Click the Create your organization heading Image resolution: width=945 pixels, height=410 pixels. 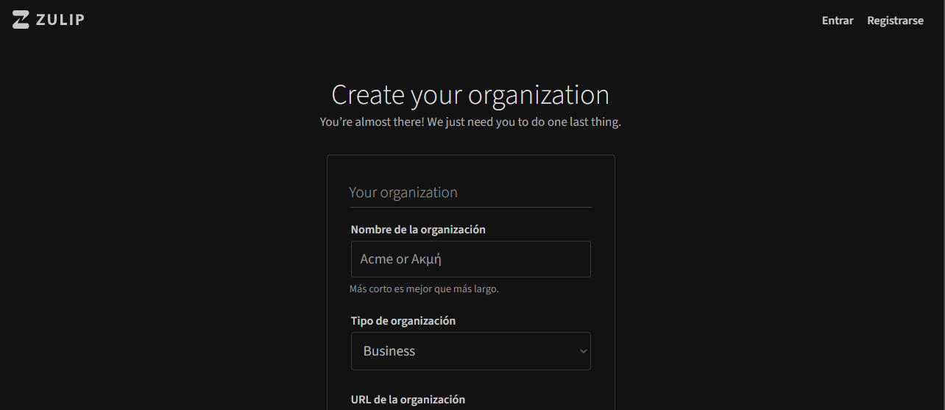pos(470,95)
